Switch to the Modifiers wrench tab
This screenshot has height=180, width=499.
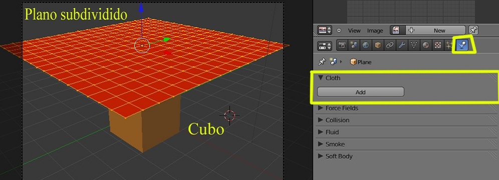402,45
